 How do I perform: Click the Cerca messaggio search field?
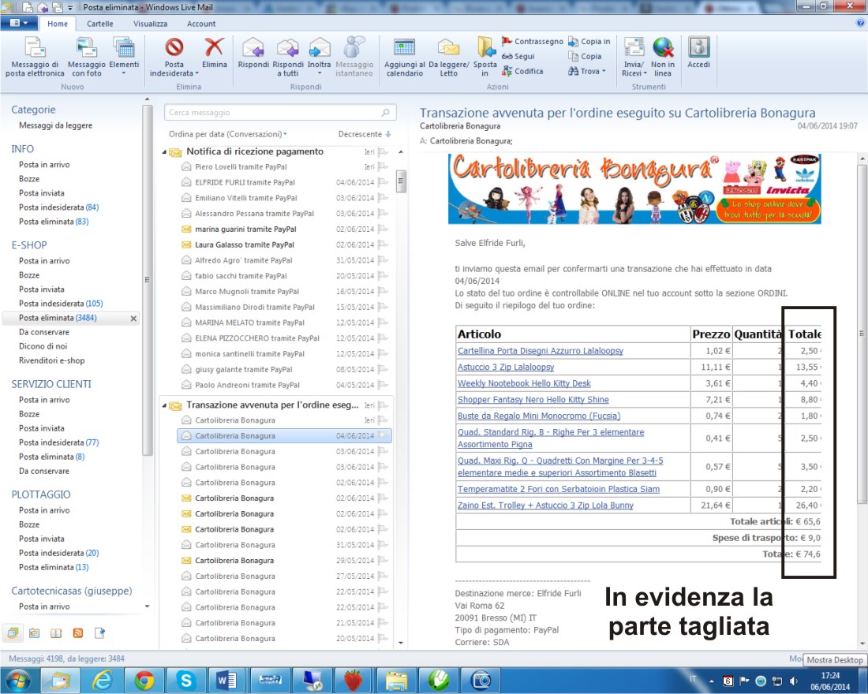[280, 112]
